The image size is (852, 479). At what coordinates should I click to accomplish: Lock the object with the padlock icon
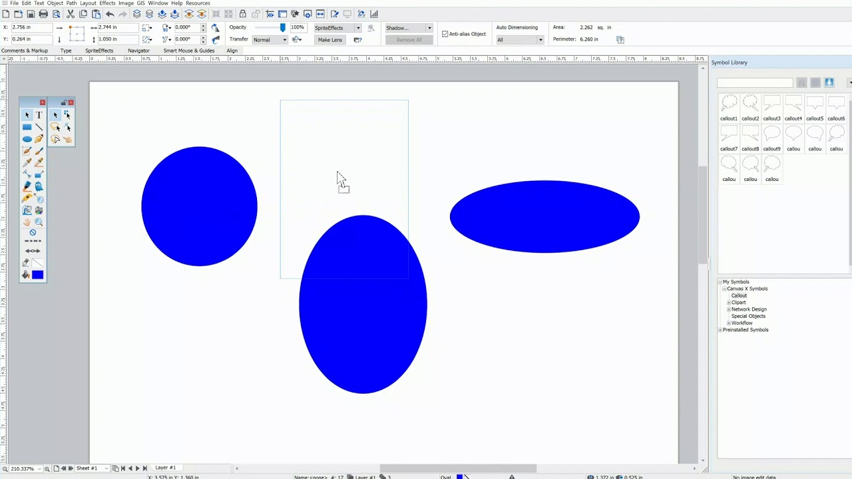(242, 13)
